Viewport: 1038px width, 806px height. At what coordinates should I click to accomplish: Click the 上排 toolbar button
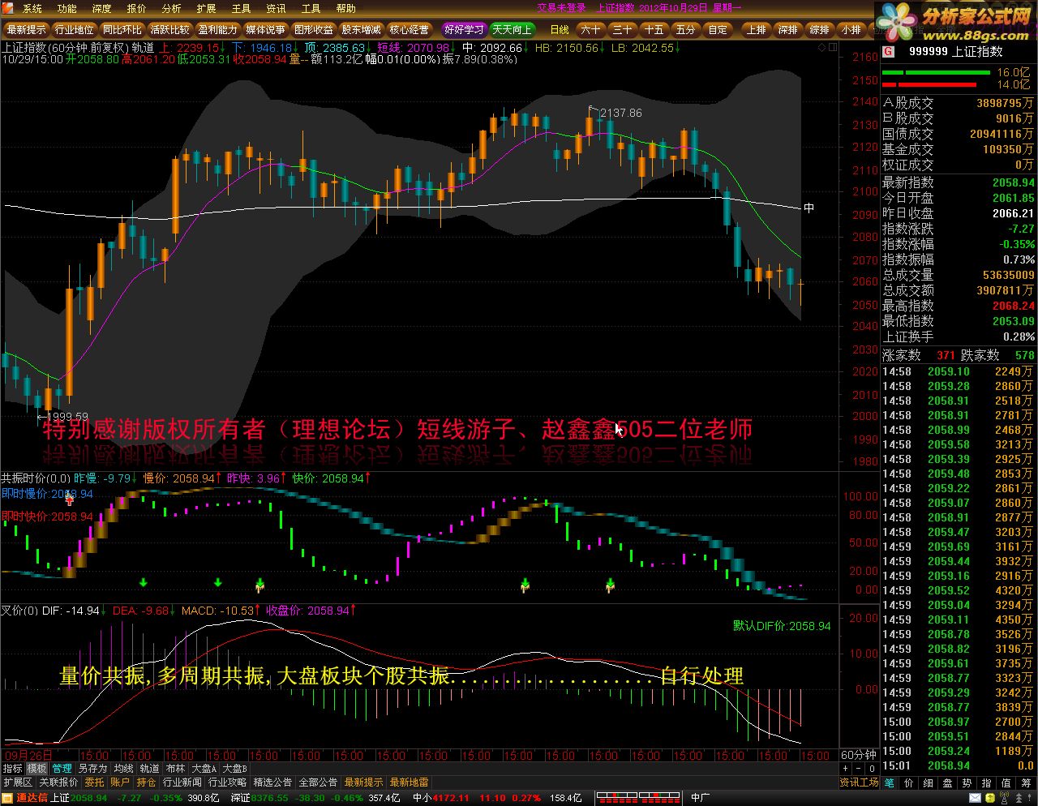click(x=756, y=30)
